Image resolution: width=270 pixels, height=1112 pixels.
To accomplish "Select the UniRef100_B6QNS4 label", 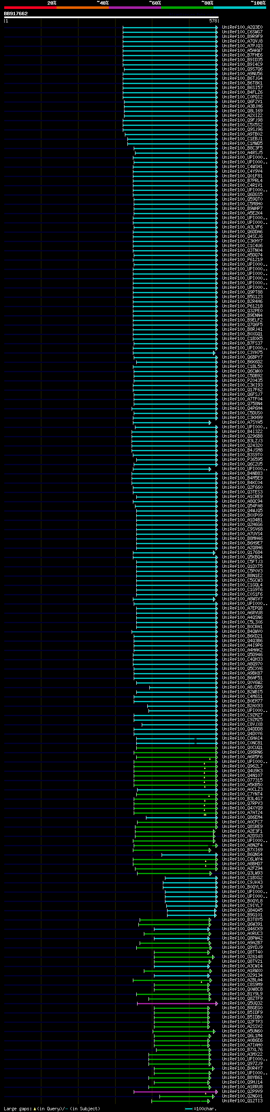I will 242,855.
